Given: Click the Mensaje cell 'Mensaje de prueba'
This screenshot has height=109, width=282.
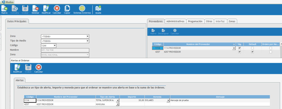Looking at the screenshot, I should tap(220, 100).
